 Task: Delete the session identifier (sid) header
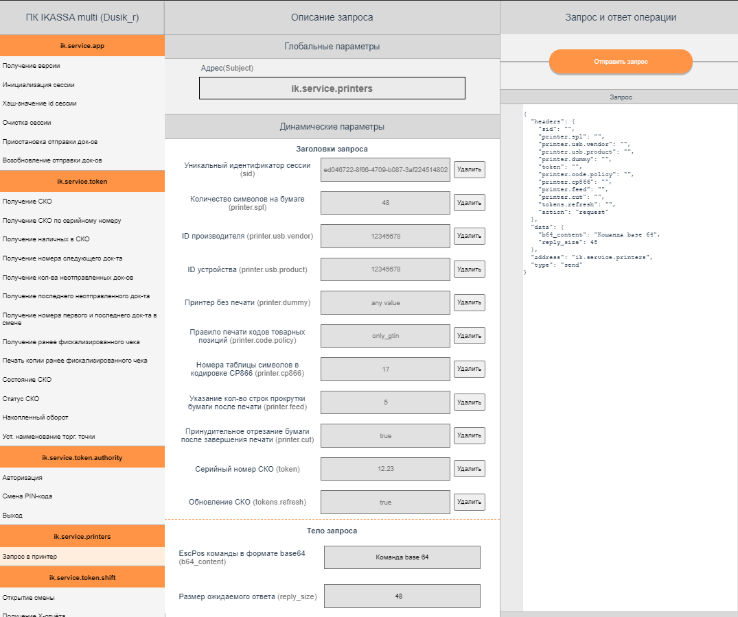(x=469, y=170)
